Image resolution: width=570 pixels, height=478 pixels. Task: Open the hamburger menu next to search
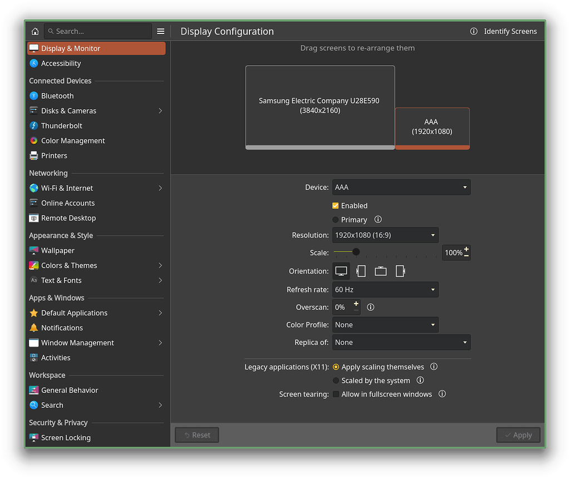click(x=161, y=31)
